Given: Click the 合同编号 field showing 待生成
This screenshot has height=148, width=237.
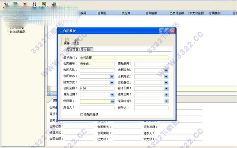Looking at the screenshot, I should pyautogui.click(x=97, y=64).
